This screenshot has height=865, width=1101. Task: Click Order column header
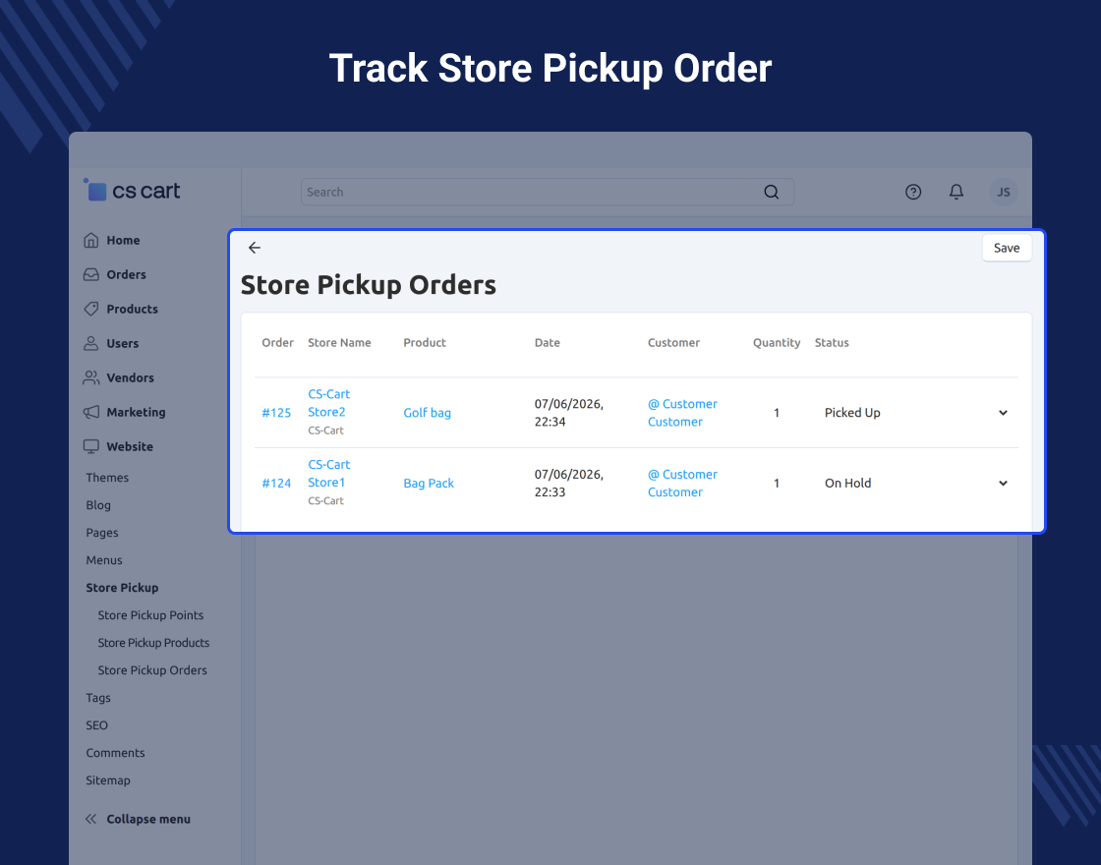click(x=277, y=343)
